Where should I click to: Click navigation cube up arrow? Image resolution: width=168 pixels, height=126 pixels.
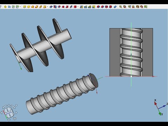coord(9,105)
